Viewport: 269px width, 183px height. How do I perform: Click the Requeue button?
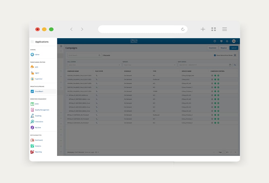click(x=224, y=48)
